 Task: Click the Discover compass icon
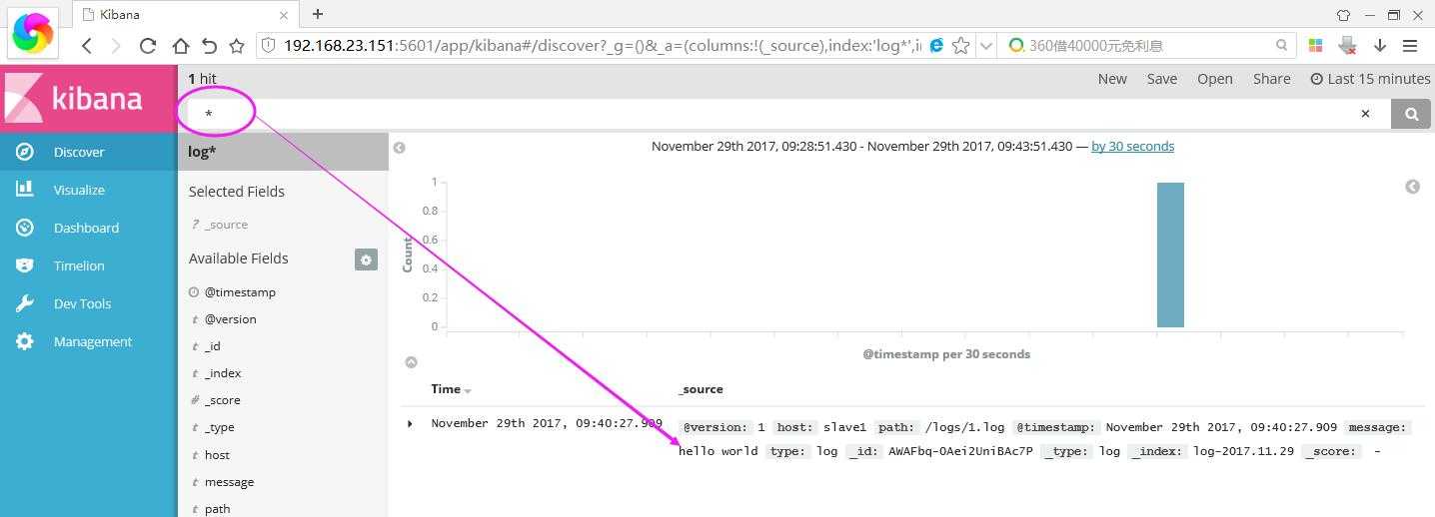click(25, 152)
